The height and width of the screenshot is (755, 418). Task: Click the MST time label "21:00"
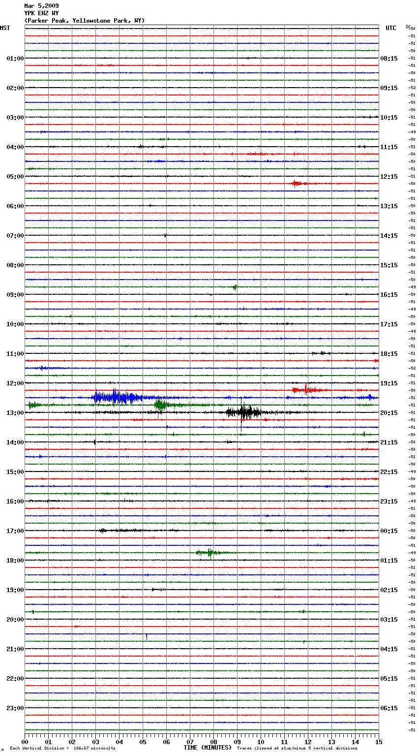15,649
